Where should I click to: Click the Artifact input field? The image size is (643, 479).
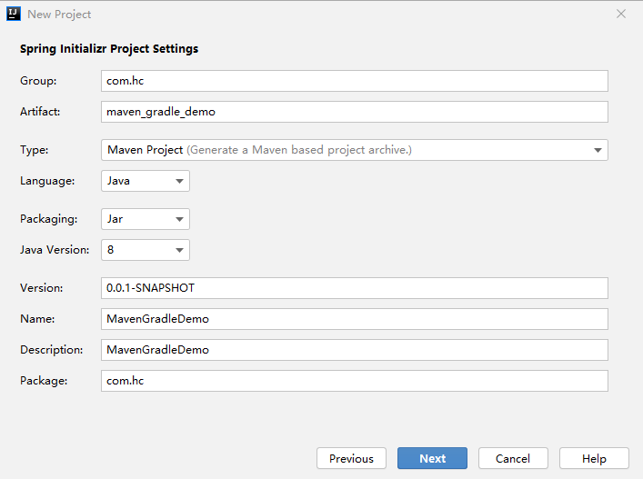354,112
